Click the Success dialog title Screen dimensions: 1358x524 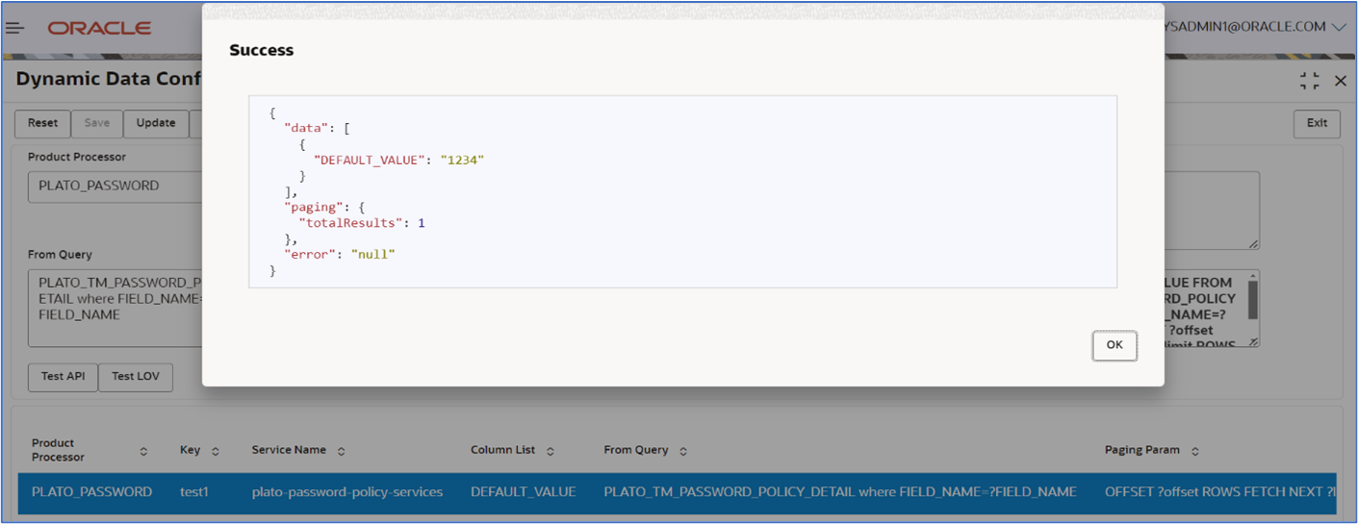coord(261,50)
